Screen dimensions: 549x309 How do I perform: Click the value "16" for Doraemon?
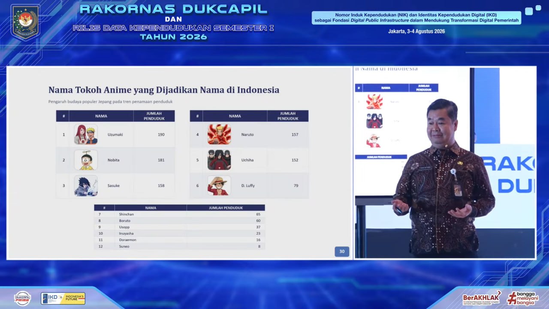click(258, 240)
